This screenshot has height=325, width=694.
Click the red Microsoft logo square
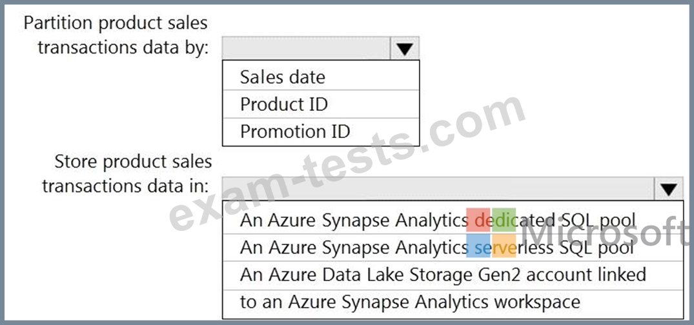tap(478, 220)
